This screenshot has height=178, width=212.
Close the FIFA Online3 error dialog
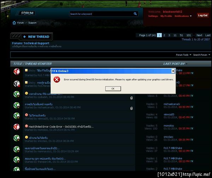tap(173, 71)
